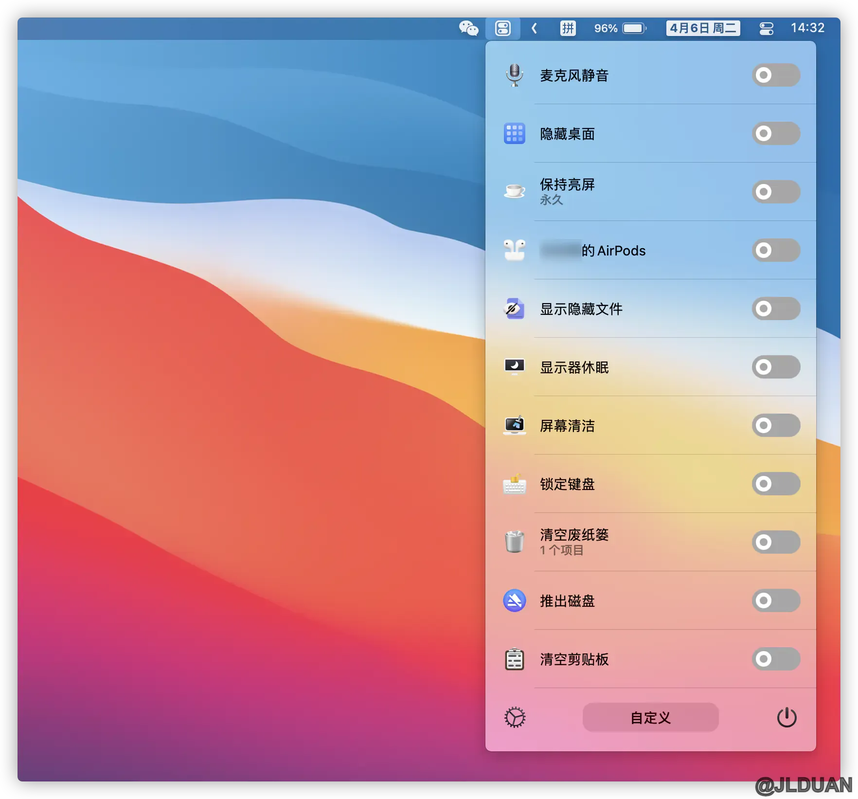Collapse menu bar icons with left chevron
This screenshot has height=799, width=858.
(x=534, y=28)
